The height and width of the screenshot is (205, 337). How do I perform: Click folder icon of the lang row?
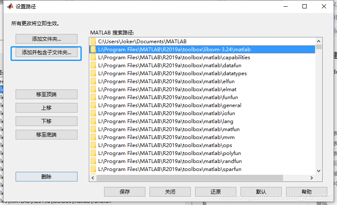coord(93,121)
